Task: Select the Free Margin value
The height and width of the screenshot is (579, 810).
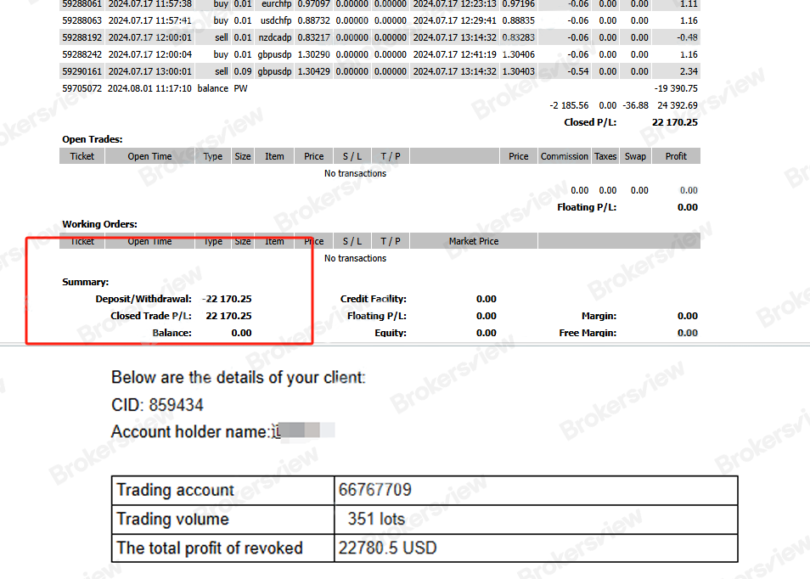Action: [x=687, y=332]
